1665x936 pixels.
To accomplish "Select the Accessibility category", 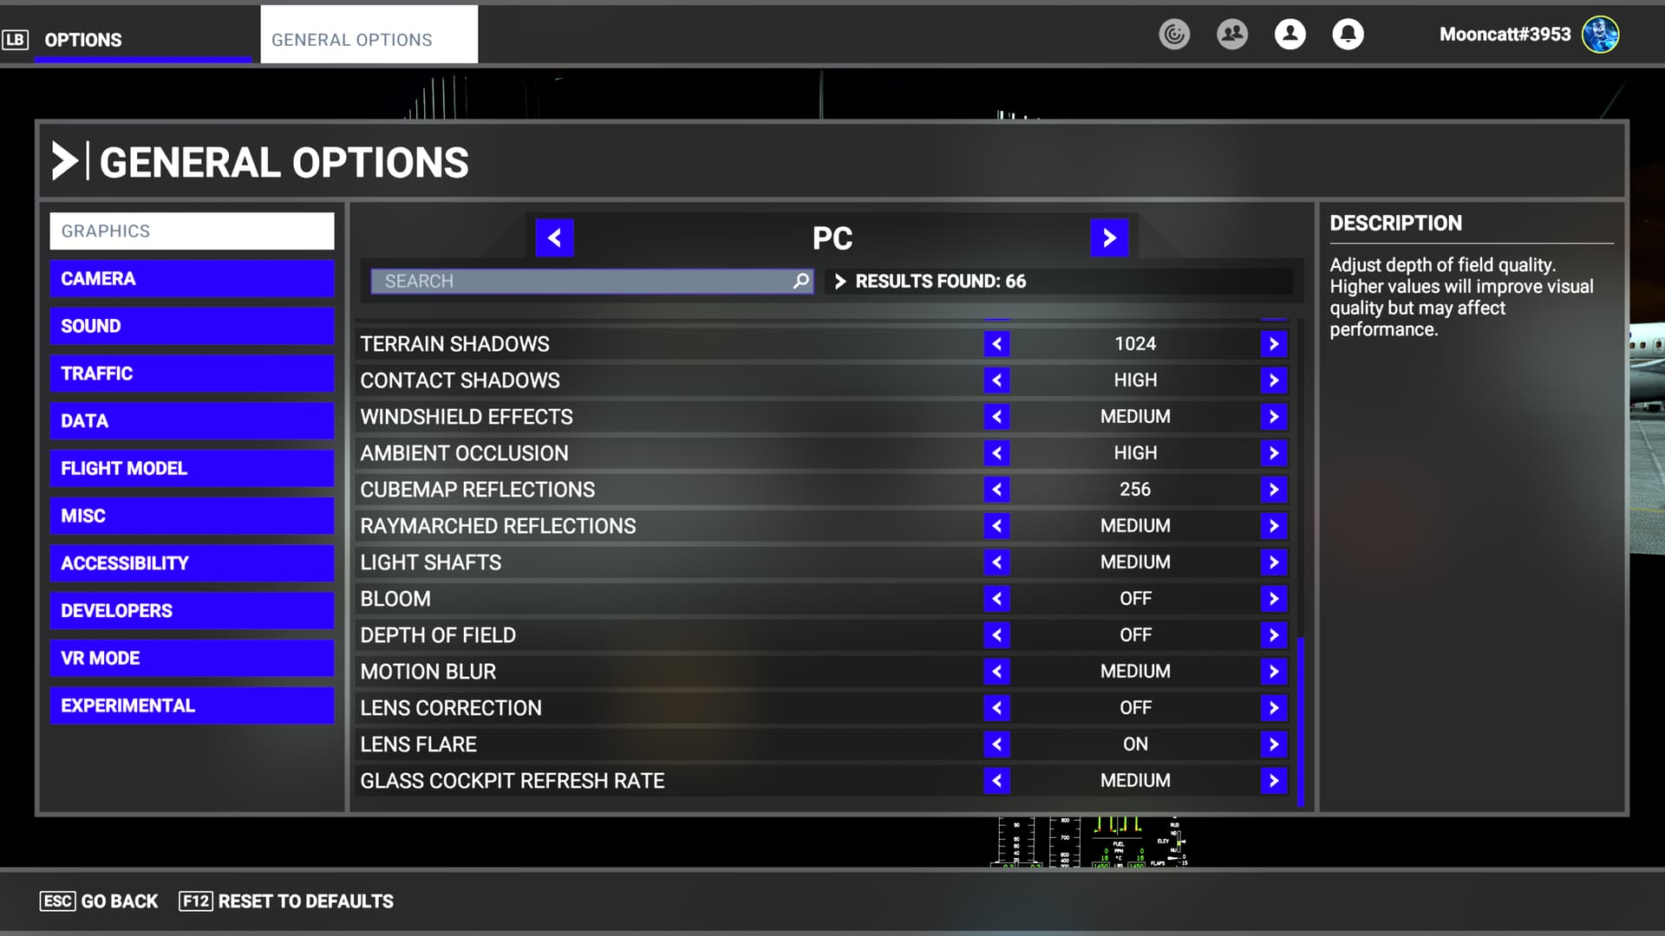I will click(192, 563).
